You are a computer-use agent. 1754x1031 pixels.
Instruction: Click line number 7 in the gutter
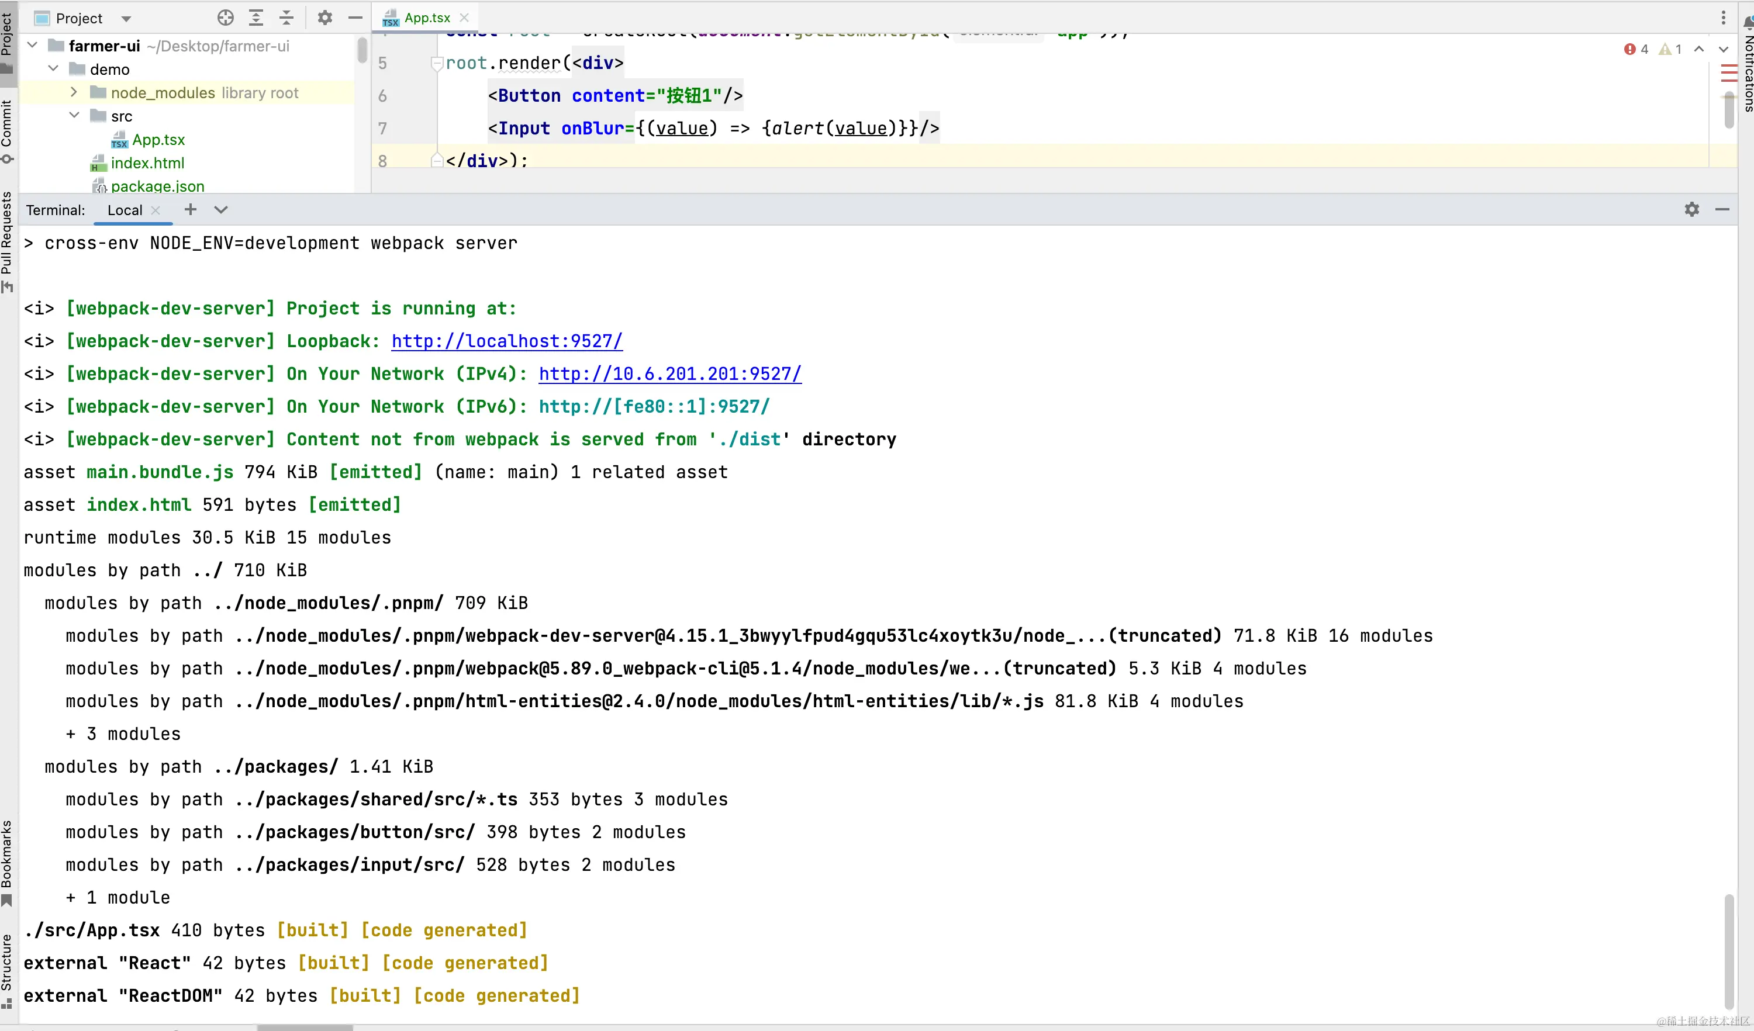point(382,129)
